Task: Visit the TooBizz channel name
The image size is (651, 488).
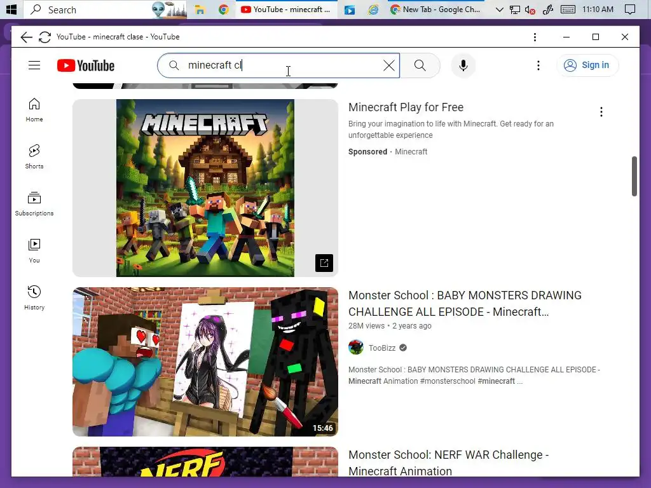Action: coord(382,348)
